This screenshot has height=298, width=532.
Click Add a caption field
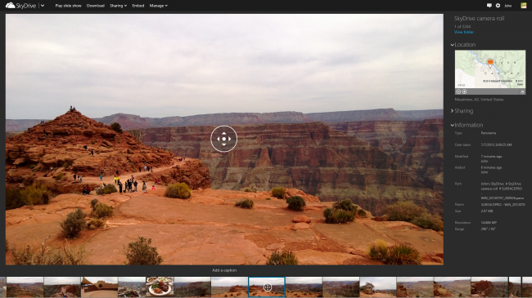pos(224,270)
